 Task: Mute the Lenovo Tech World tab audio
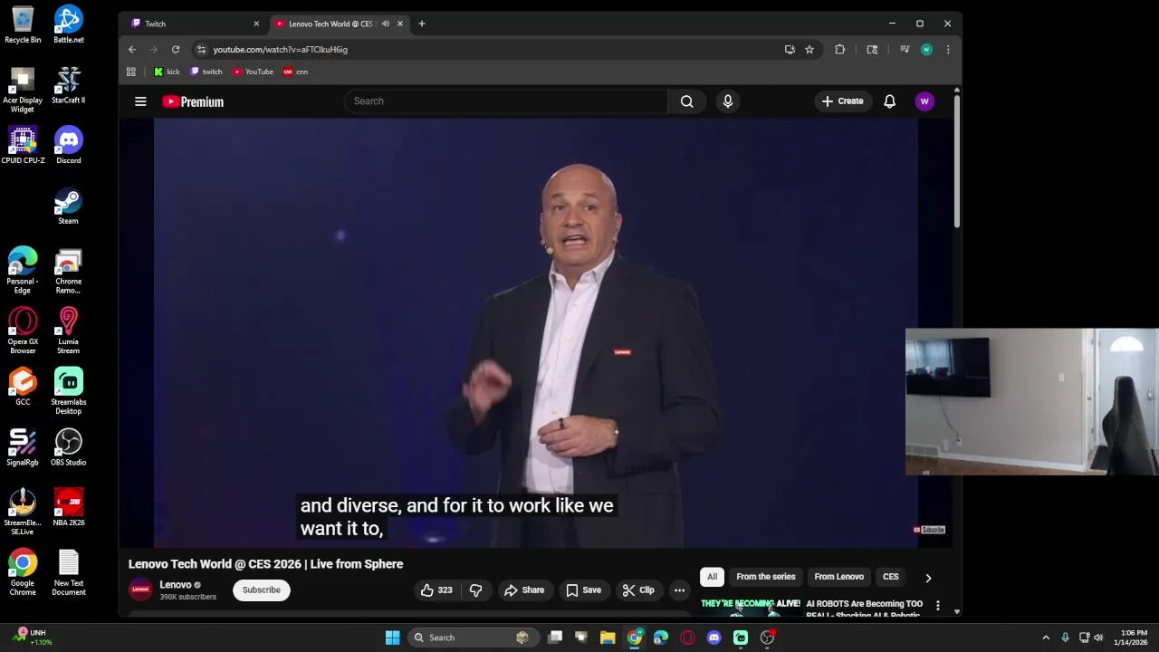coord(386,24)
